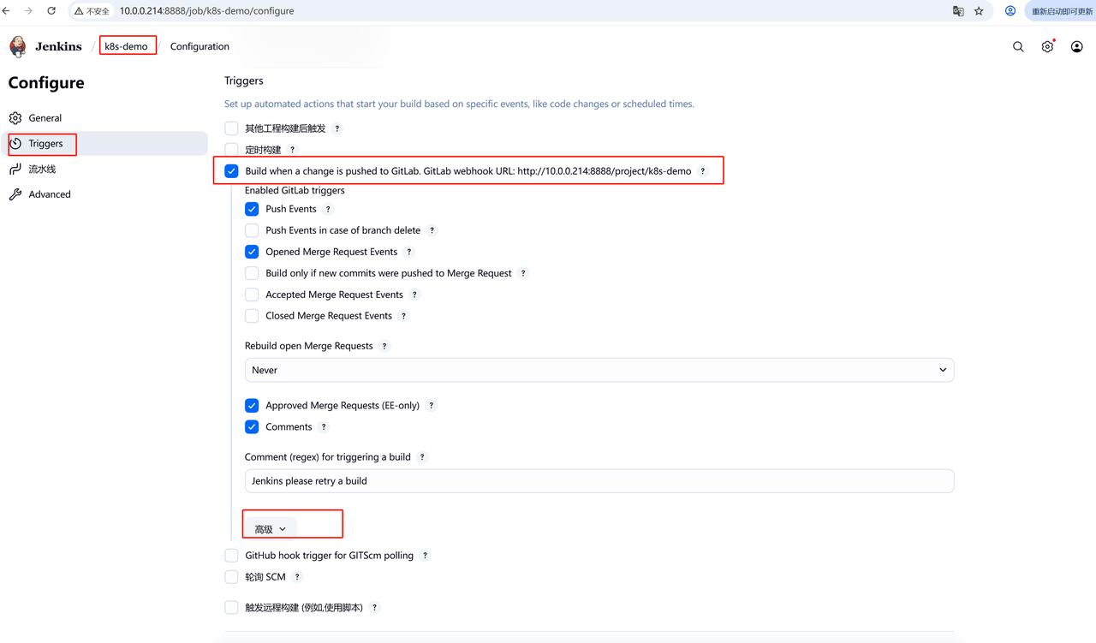This screenshot has width=1096, height=643.
Task: Expand the 高级 advanced section
Action: pyautogui.click(x=270, y=529)
